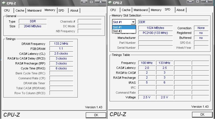Open the Cache tab in right CPU-Z window
Screen dimensions: 215x119
pyautogui.click(x=126, y=10)
